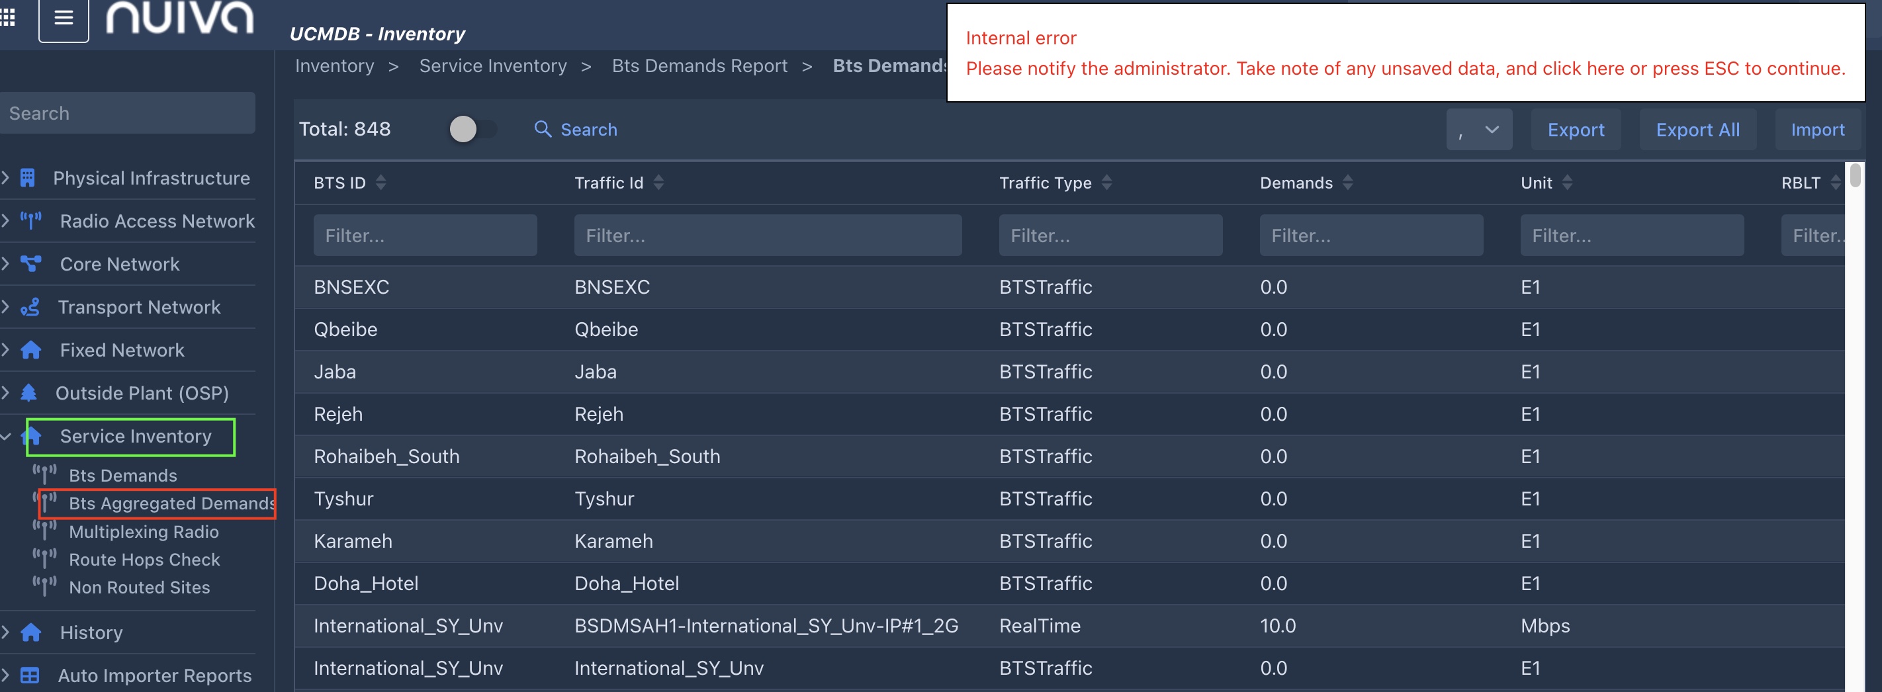Sort by the Demands column

click(1347, 183)
